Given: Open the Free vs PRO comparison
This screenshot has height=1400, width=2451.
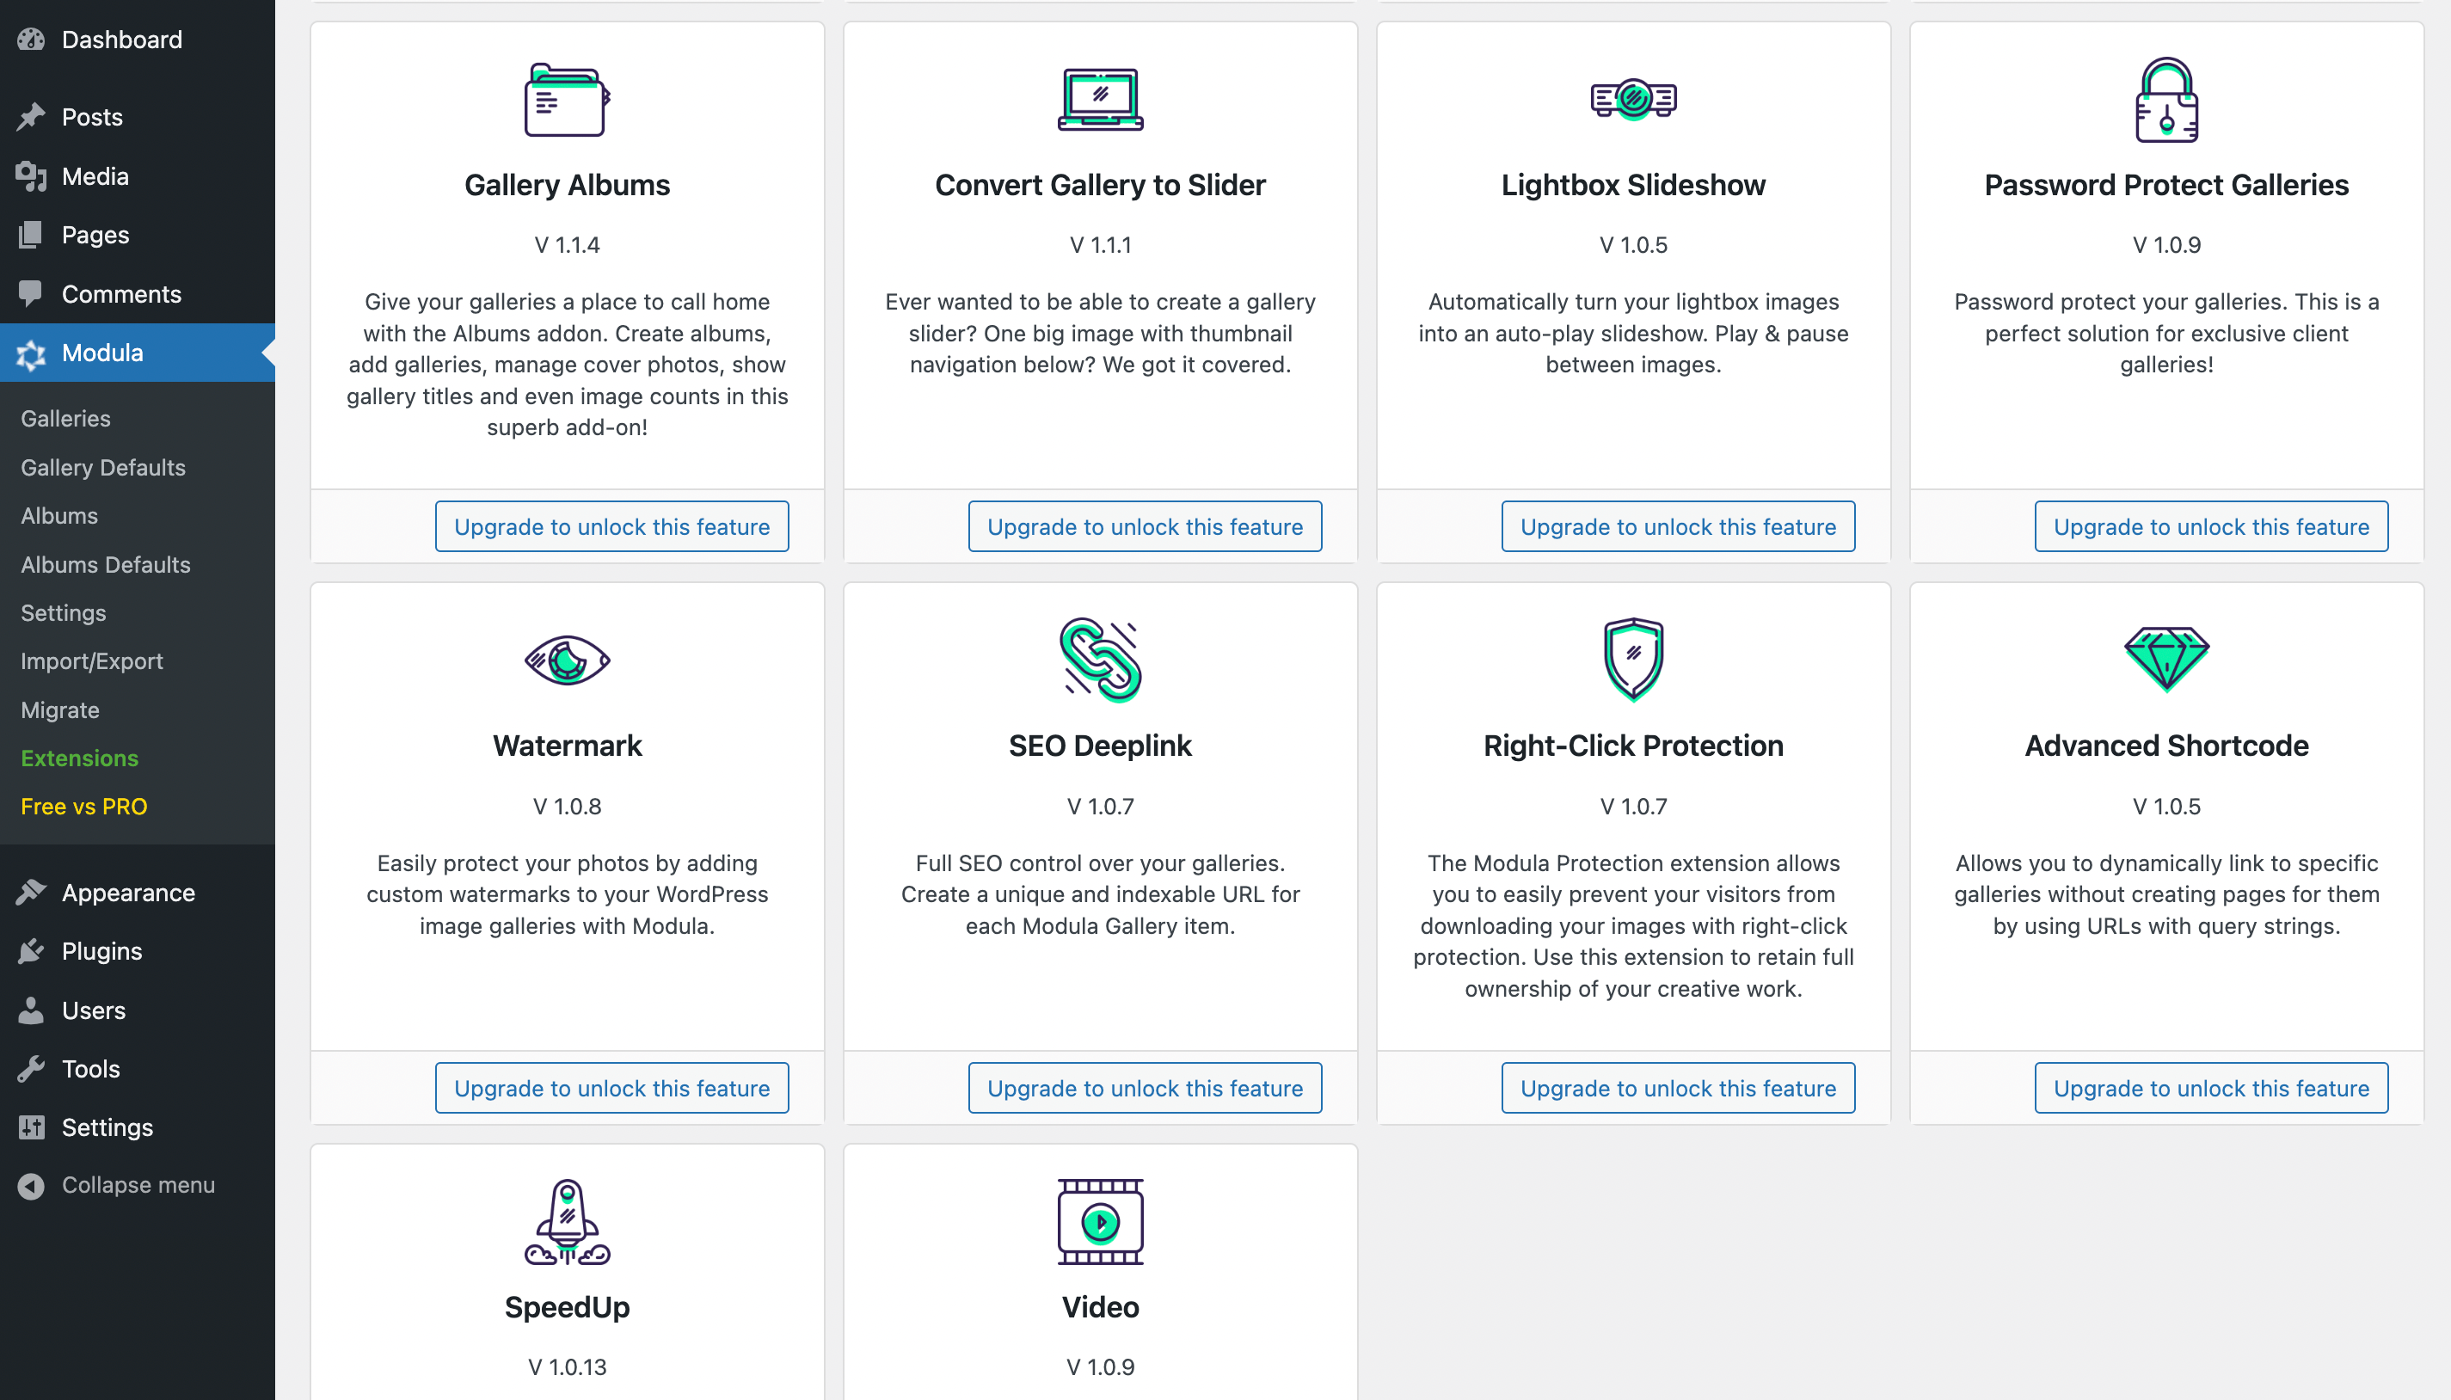Looking at the screenshot, I should (83, 806).
